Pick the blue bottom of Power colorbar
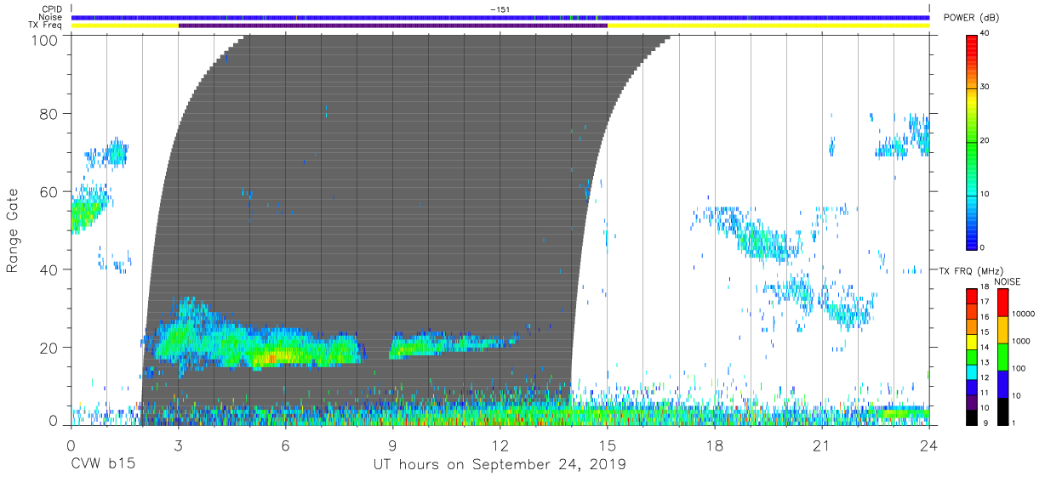The image size is (1045, 482). point(972,240)
